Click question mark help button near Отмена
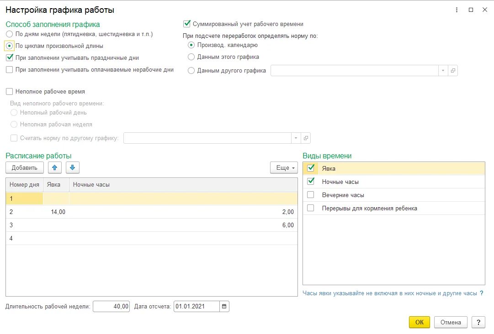 (x=478, y=322)
